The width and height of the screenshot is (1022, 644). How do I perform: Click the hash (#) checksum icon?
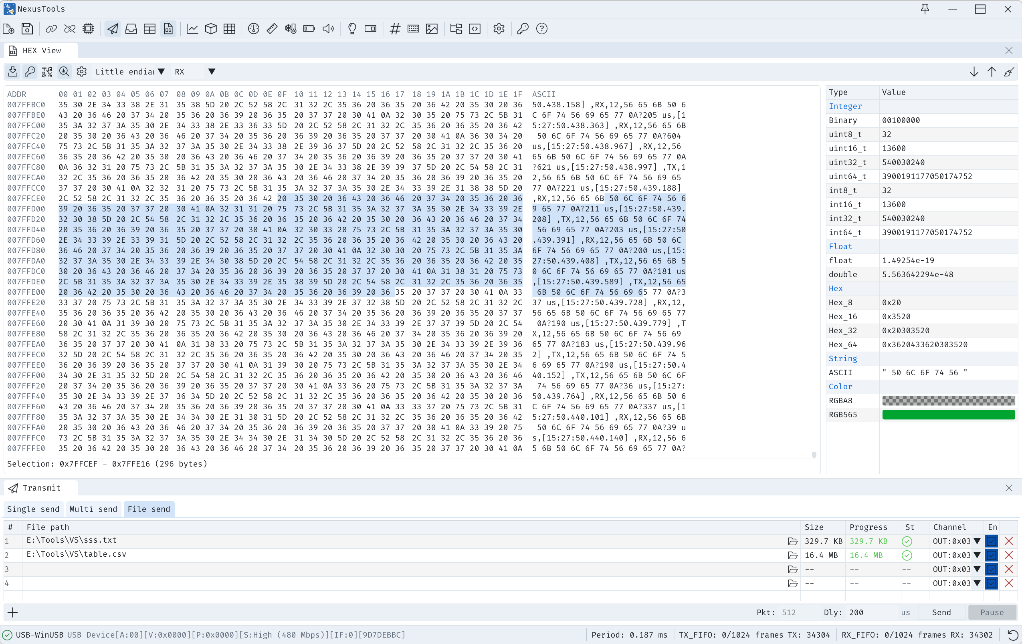tap(395, 29)
